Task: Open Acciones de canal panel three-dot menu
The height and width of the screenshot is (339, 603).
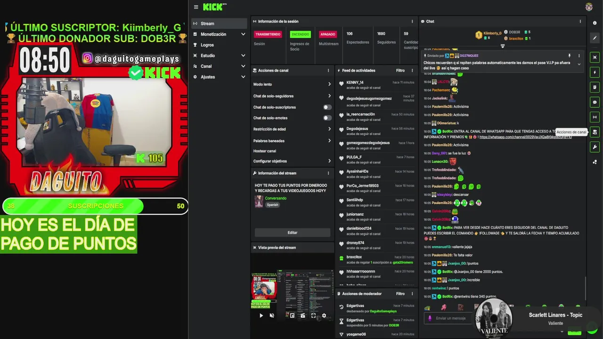Action: 328,70
